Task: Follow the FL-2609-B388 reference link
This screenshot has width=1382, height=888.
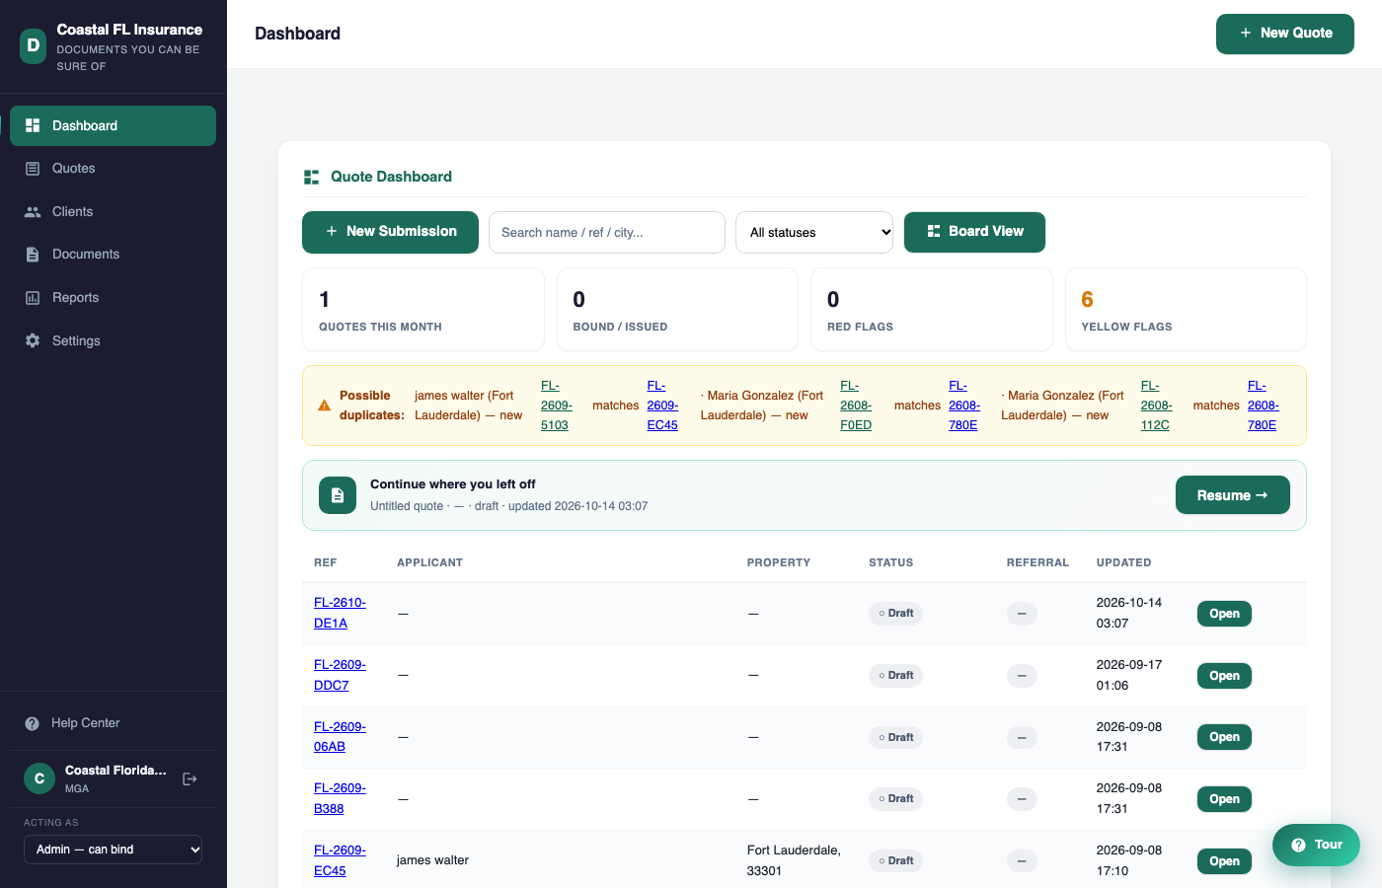Action: [340, 798]
